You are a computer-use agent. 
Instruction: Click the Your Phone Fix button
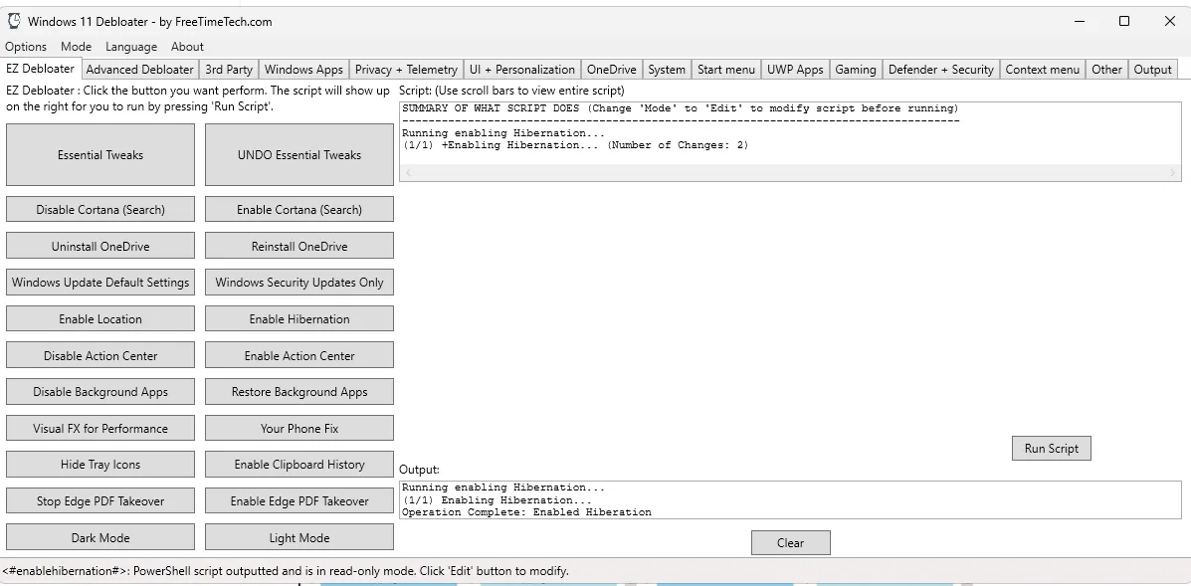[299, 428]
